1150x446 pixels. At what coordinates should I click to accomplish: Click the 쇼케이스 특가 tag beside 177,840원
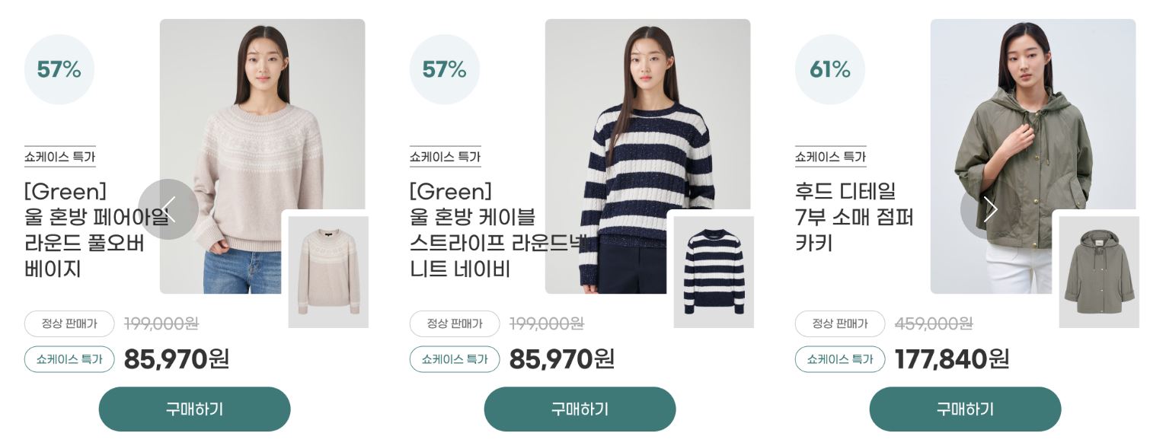[x=840, y=359]
